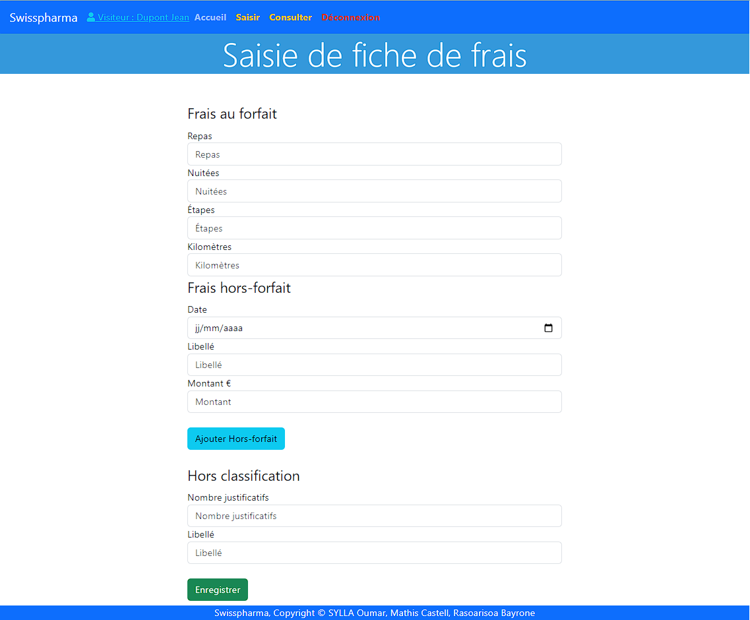Click into the Nuitées field
The width and height of the screenshot is (750, 620).
[374, 191]
